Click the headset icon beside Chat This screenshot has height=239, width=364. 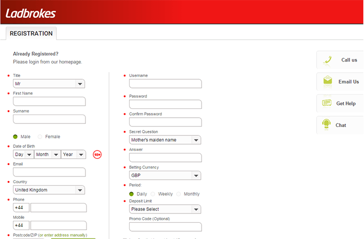(x=327, y=123)
